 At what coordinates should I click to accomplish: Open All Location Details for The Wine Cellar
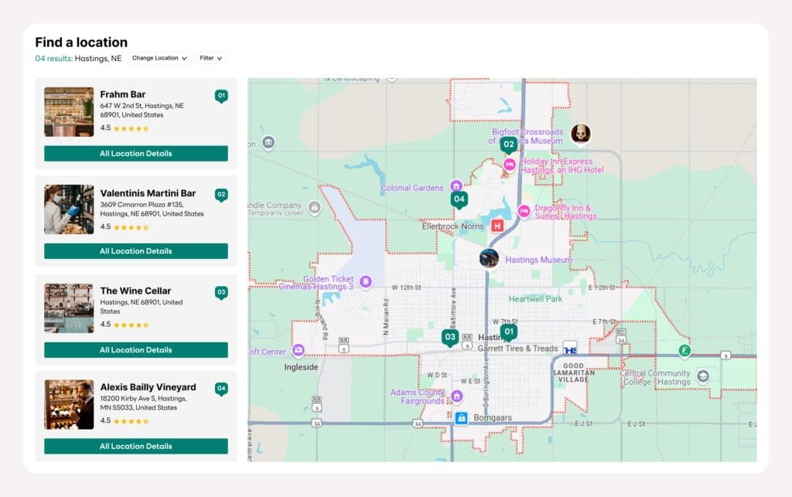point(135,349)
